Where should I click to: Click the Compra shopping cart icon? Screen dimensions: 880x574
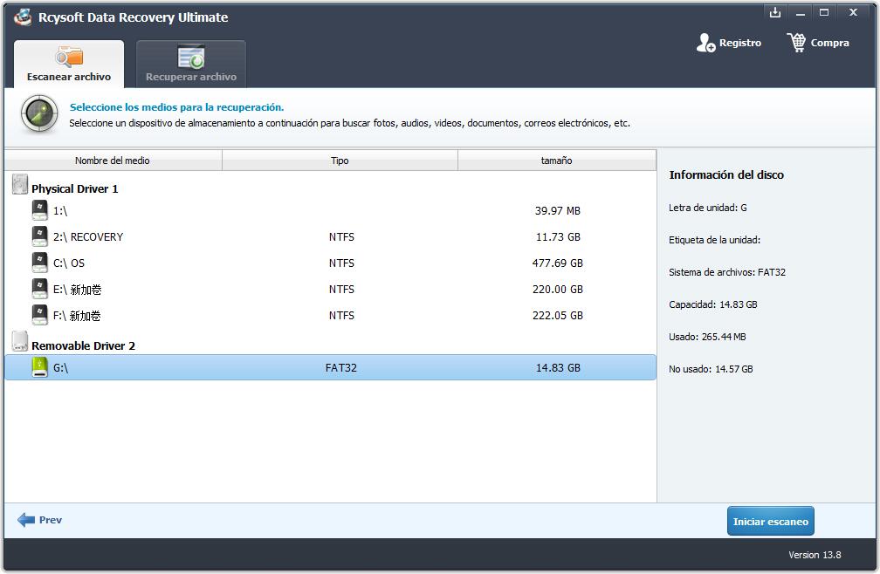[x=796, y=43]
